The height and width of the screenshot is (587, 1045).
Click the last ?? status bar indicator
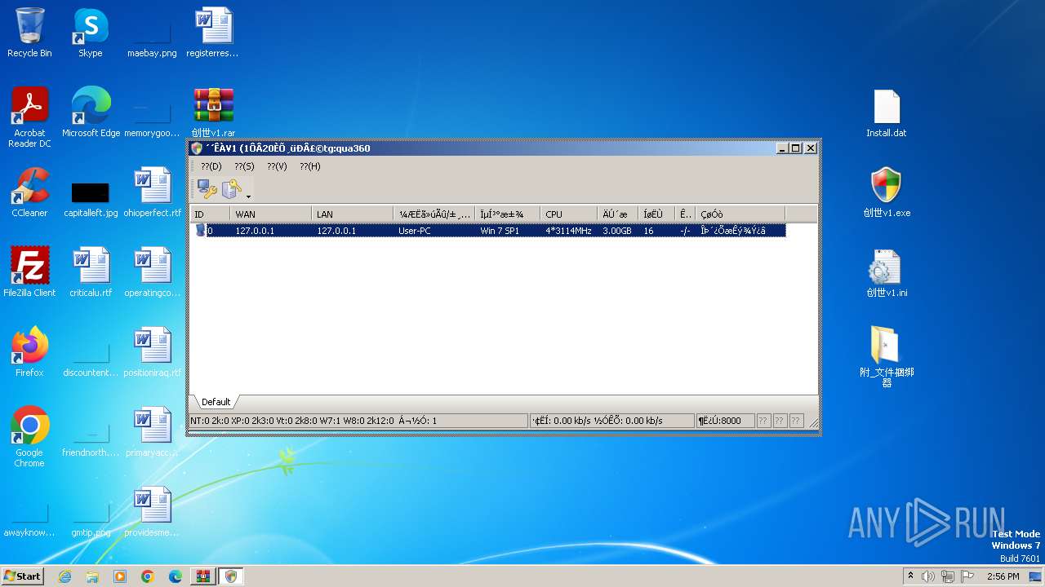(x=796, y=421)
